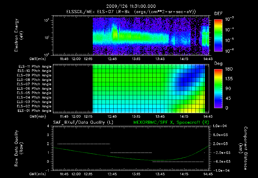
Task: Select the ELS-06 Pitch Angle row label
Action: pyautogui.click(x=34, y=89)
